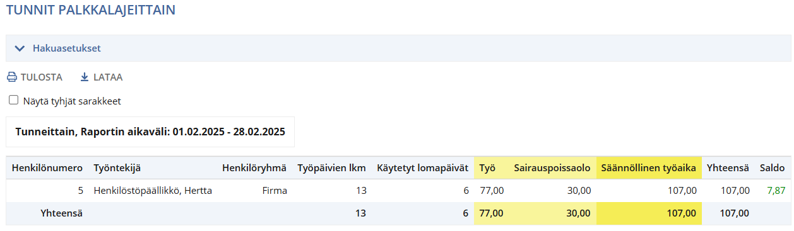Screen dimensions: 794x231
Task: Click the Saldo column header
Action: coord(772,168)
